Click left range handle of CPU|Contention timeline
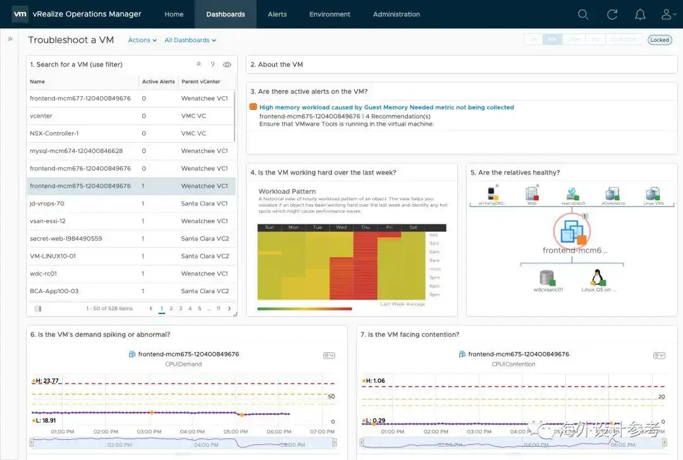The height and width of the screenshot is (460, 683). (x=362, y=442)
